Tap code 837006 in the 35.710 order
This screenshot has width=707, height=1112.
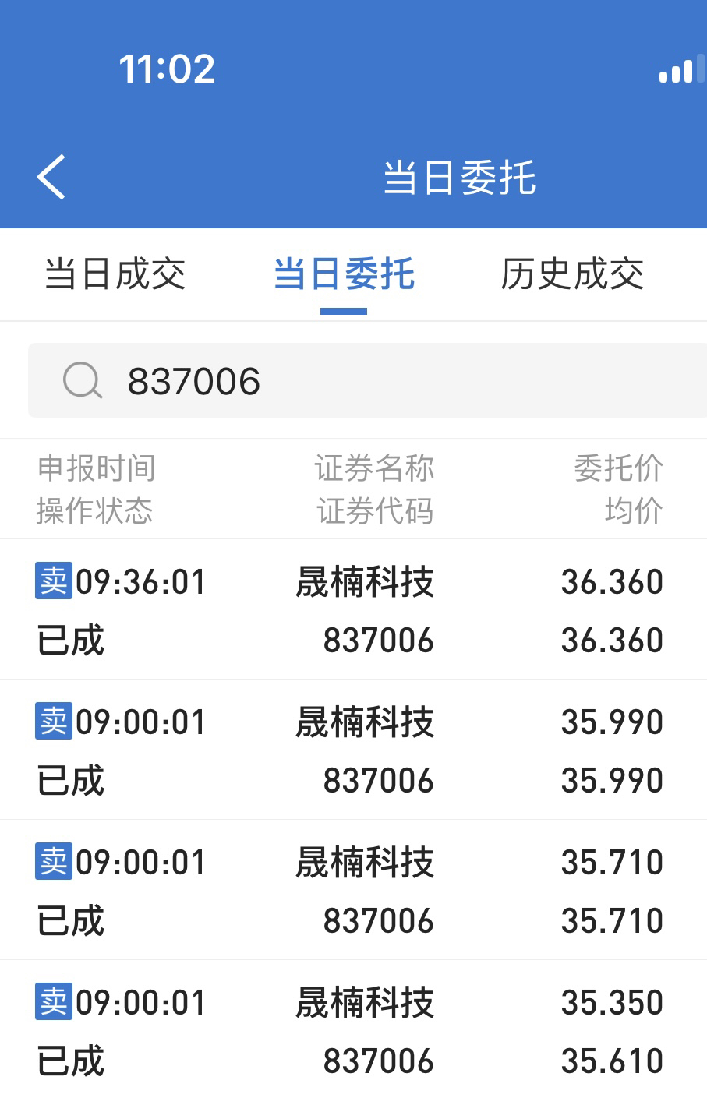pos(378,921)
